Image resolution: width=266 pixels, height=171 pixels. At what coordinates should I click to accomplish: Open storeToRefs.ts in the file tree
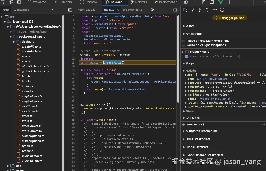click(31, 131)
